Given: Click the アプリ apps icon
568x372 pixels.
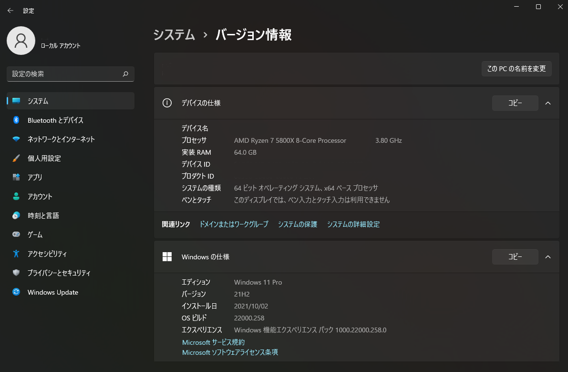Looking at the screenshot, I should [x=16, y=177].
